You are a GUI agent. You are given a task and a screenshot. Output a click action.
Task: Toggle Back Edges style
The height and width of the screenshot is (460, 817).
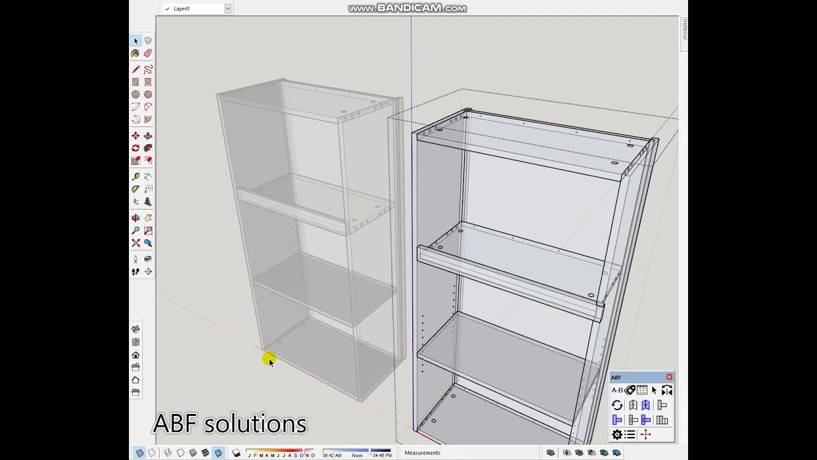tap(152, 453)
